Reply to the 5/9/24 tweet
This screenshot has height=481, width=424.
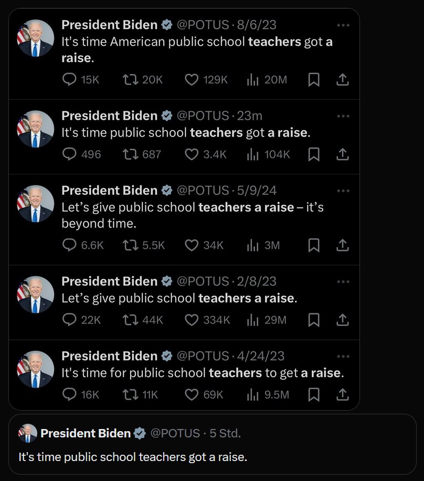pos(70,245)
